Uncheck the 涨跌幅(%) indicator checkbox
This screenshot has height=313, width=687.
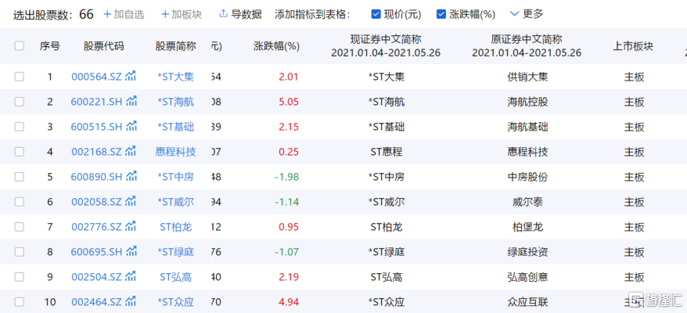pos(441,14)
